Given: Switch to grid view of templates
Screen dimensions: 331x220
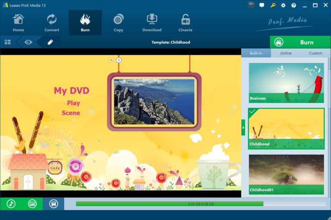Looking at the screenshot, I should click(x=8, y=42).
